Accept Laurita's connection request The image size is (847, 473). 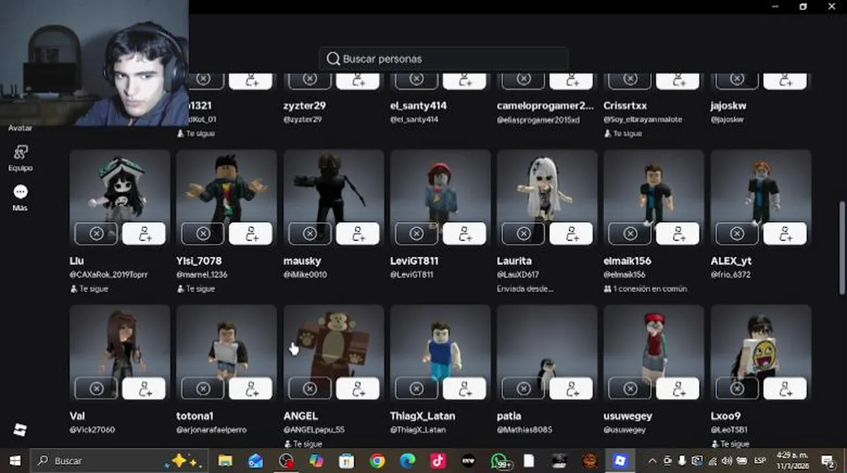click(571, 233)
